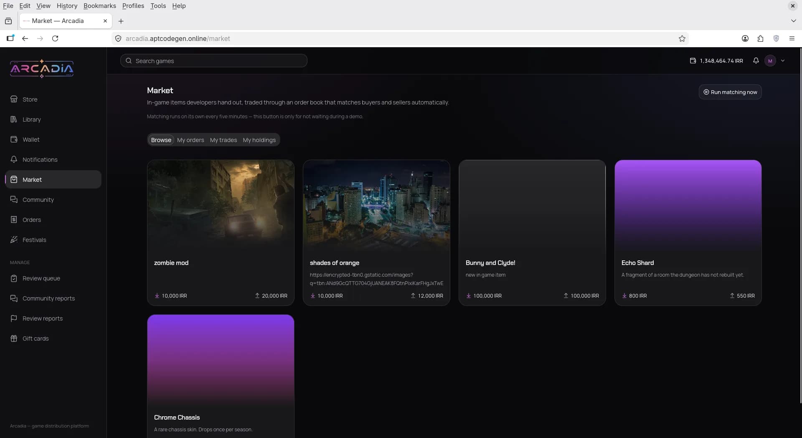Viewport: 802px width, 438px height.
Task: Switch to the My orders tab
Action: (190, 140)
